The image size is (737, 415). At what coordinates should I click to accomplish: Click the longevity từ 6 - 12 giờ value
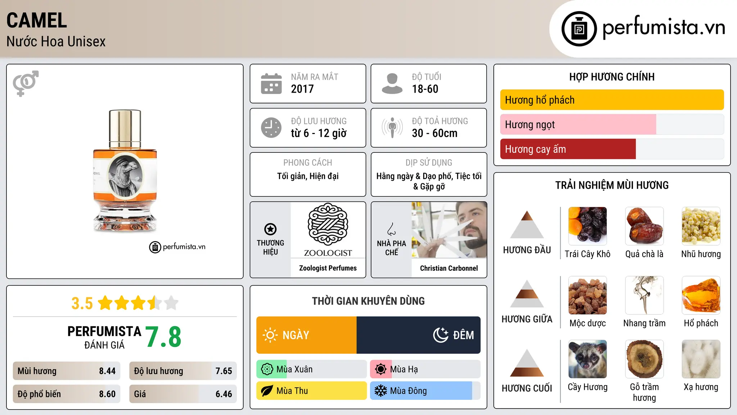[x=319, y=133]
